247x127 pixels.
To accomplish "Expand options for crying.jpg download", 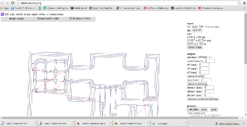I will (x=187, y=123).
